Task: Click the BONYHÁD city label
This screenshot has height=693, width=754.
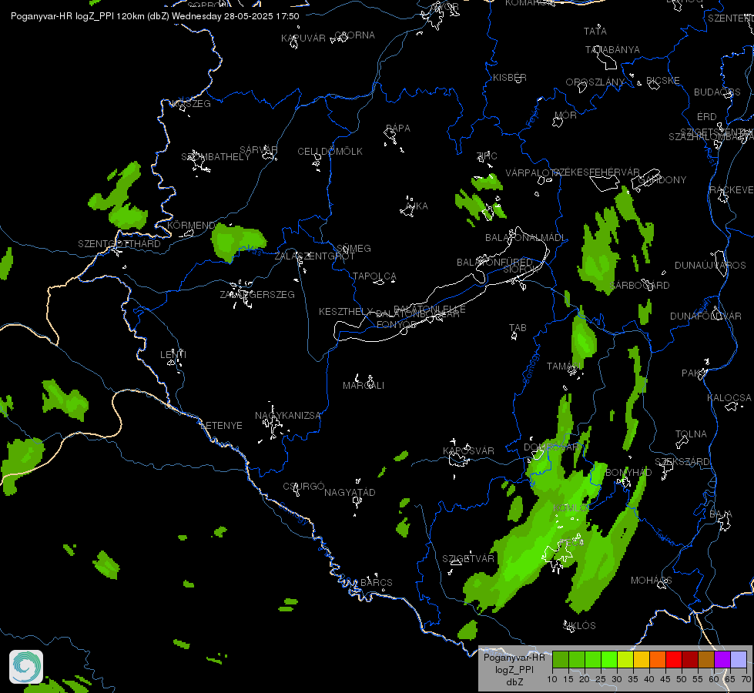Action: click(628, 473)
